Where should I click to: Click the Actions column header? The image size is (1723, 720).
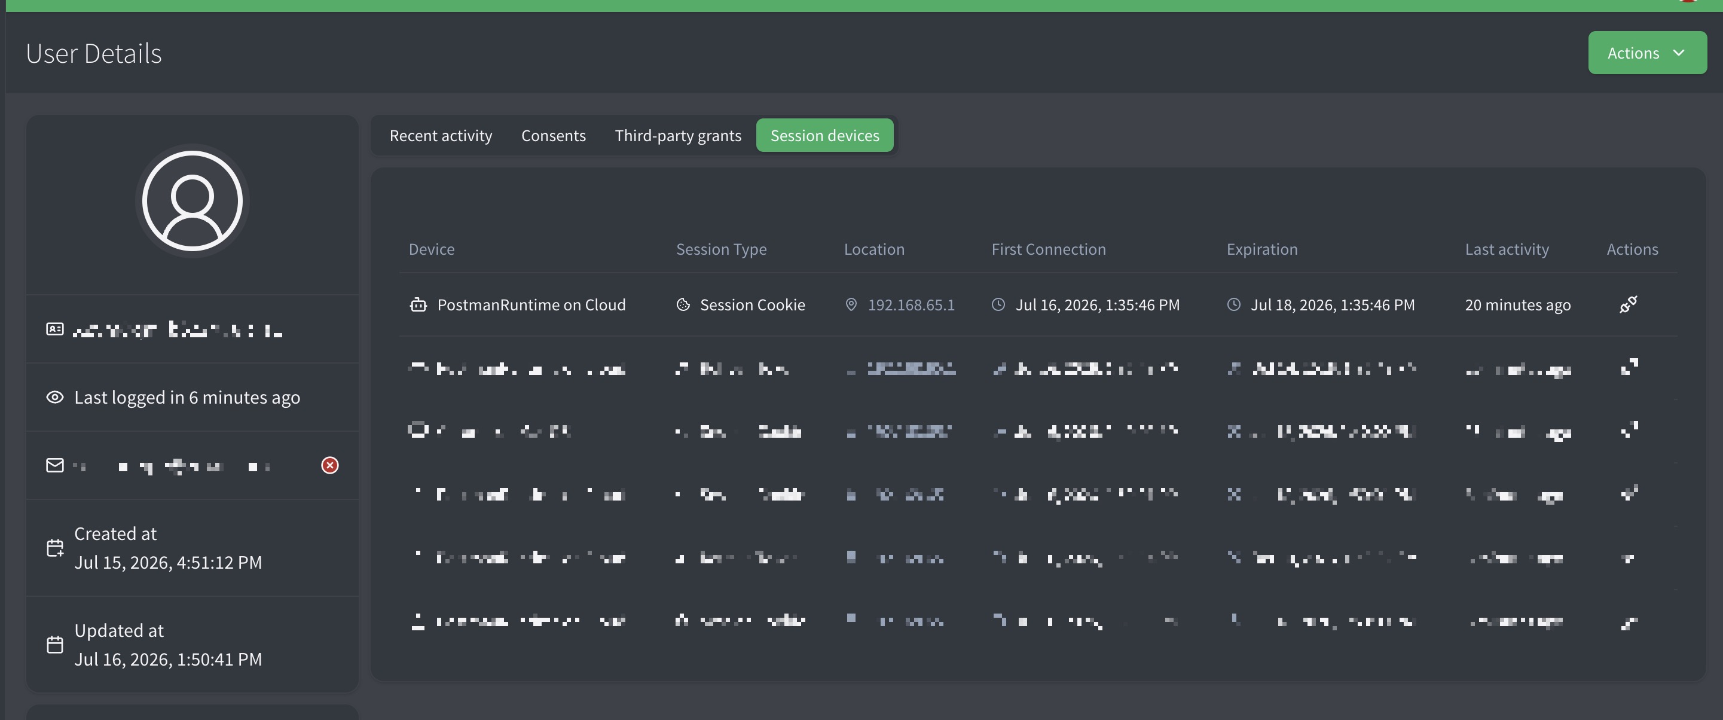tap(1632, 249)
